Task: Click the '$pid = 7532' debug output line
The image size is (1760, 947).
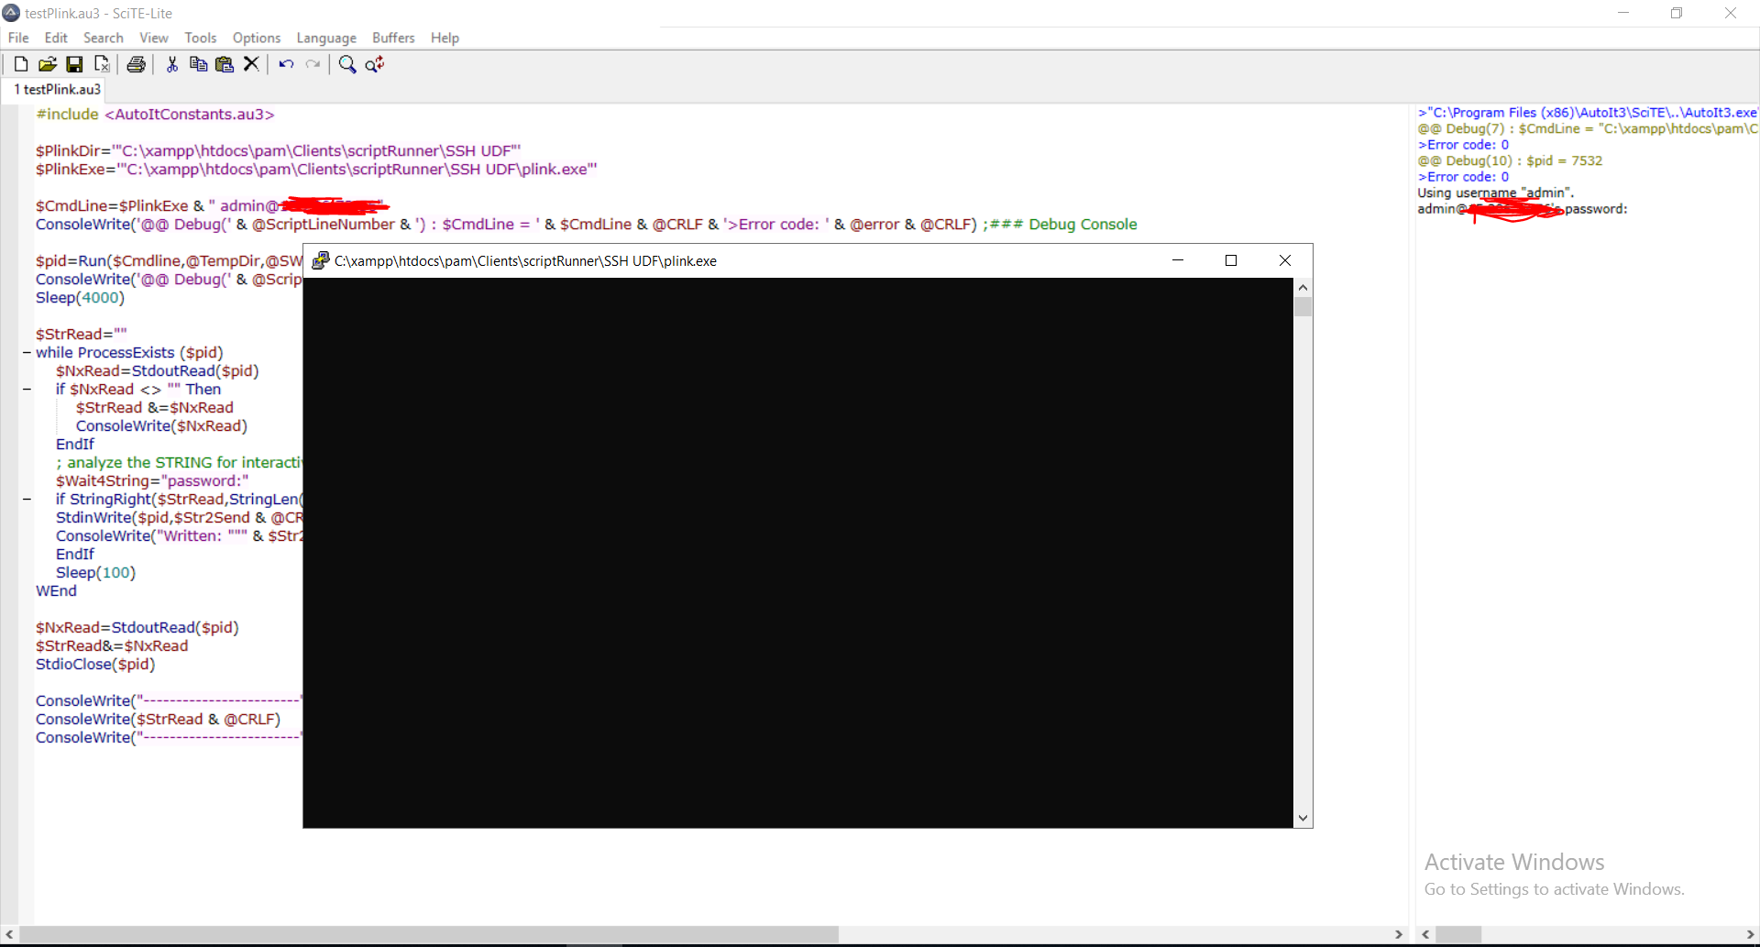Action: pos(1510,161)
